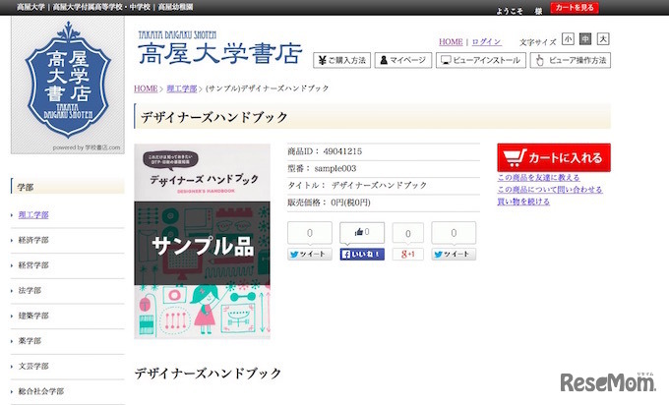Select 法学部 in the sidebar
The width and height of the screenshot is (669, 405).
pos(30,290)
